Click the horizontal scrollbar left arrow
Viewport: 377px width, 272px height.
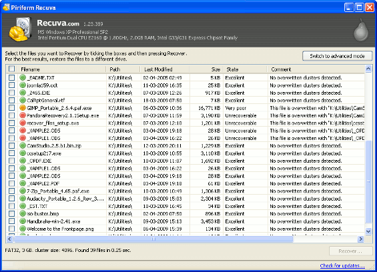point(9,239)
